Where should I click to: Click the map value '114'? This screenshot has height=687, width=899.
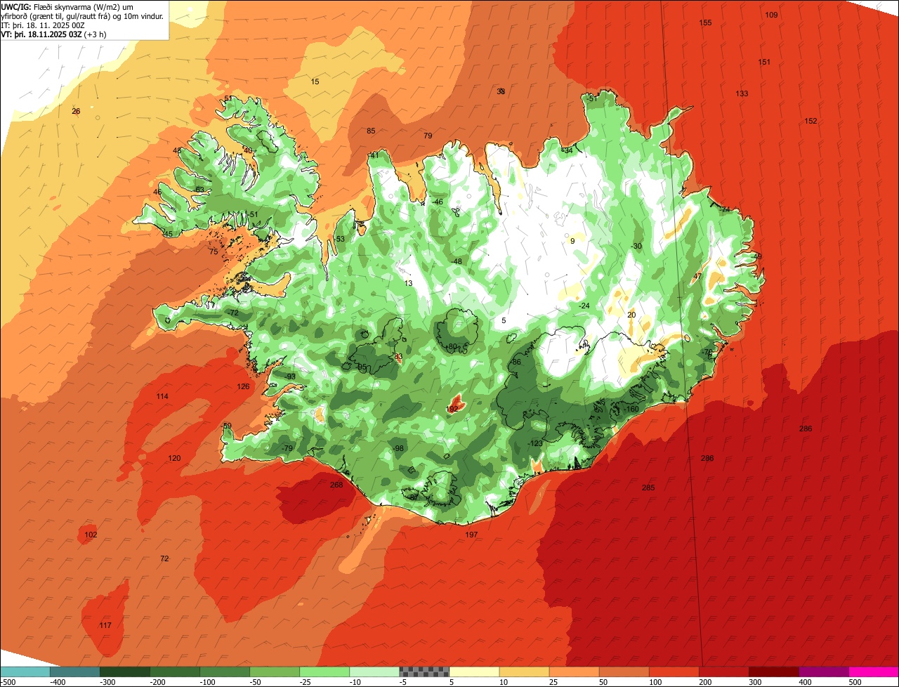(x=162, y=397)
